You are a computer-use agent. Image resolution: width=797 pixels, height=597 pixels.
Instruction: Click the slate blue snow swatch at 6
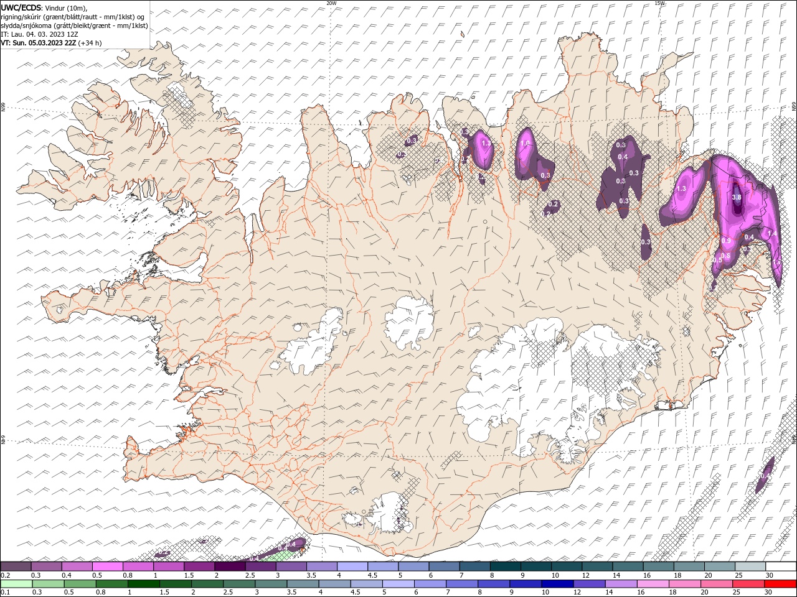point(445,567)
